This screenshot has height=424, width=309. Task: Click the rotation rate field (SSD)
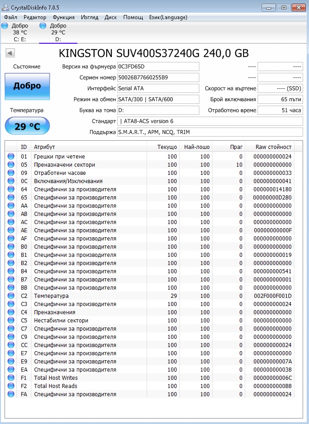pyautogui.click(x=280, y=88)
